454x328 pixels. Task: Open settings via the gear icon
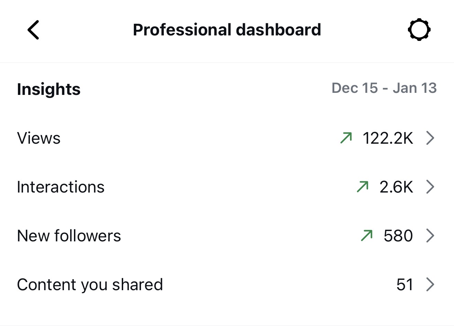pos(419,30)
